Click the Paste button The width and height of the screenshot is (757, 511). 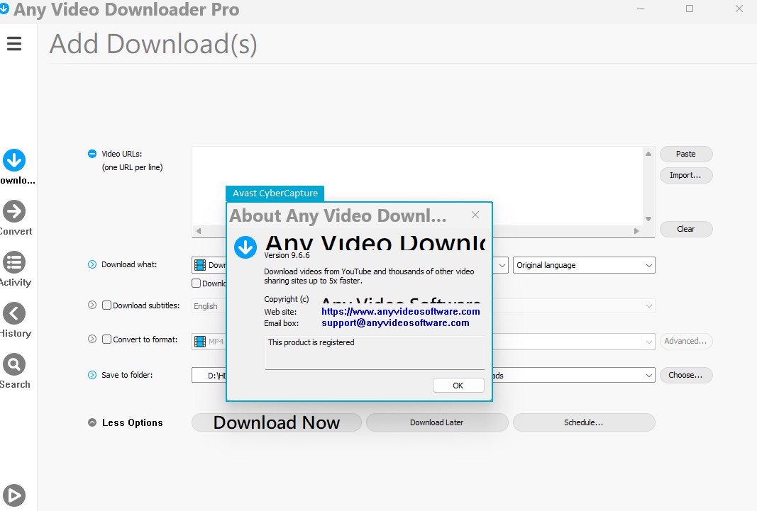(x=685, y=154)
